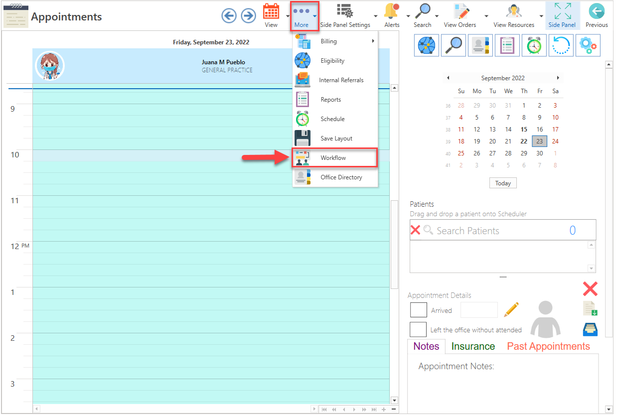Click the purple clipboard icon in the side panel
617x416 pixels.
(507, 45)
